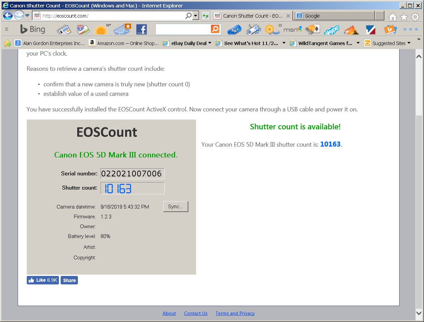Expand the eBay Daily Deal dropdown arrow
This screenshot has width=424, height=322.
click(210, 43)
